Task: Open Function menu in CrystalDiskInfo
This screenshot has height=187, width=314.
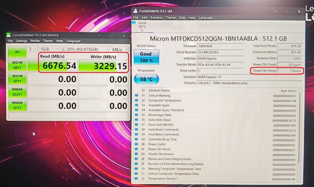Action: pos(157,18)
